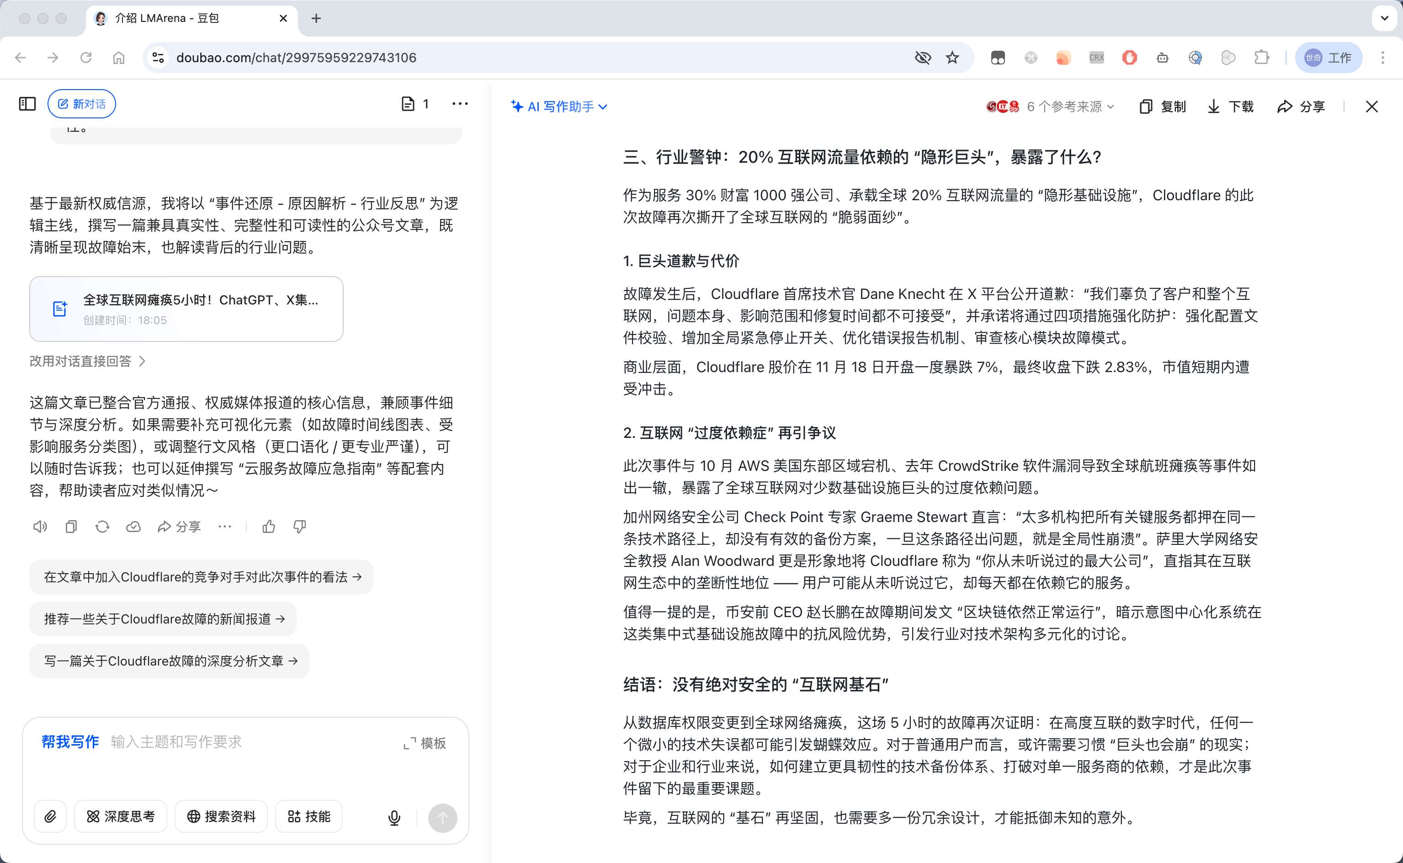The height and width of the screenshot is (863, 1403).
Task: Copy the response with the copy icon
Action: coord(71,526)
